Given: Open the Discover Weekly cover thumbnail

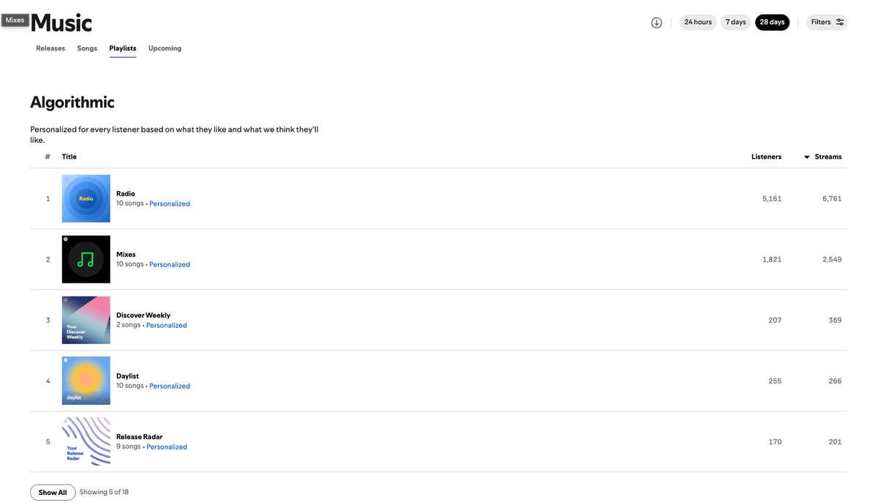Looking at the screenshot, I should 86,320.
